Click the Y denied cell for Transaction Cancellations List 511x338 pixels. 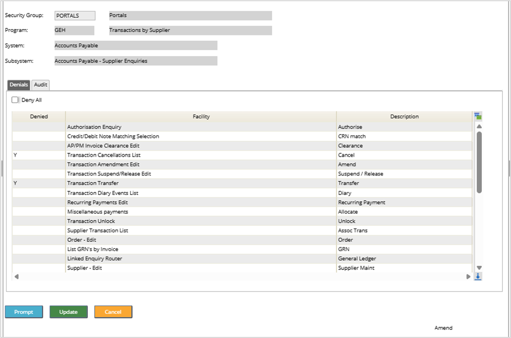39,156
